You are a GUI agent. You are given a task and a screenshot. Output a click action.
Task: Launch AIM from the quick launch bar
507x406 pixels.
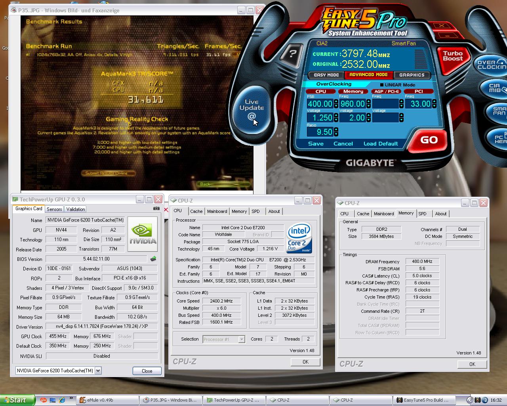click(43, 400)
